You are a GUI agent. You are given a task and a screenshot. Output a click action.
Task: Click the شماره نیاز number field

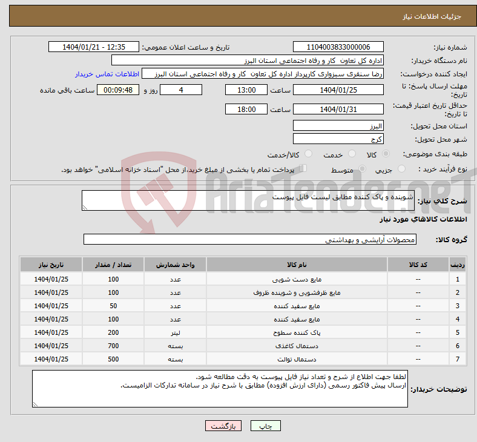point(338,47)
